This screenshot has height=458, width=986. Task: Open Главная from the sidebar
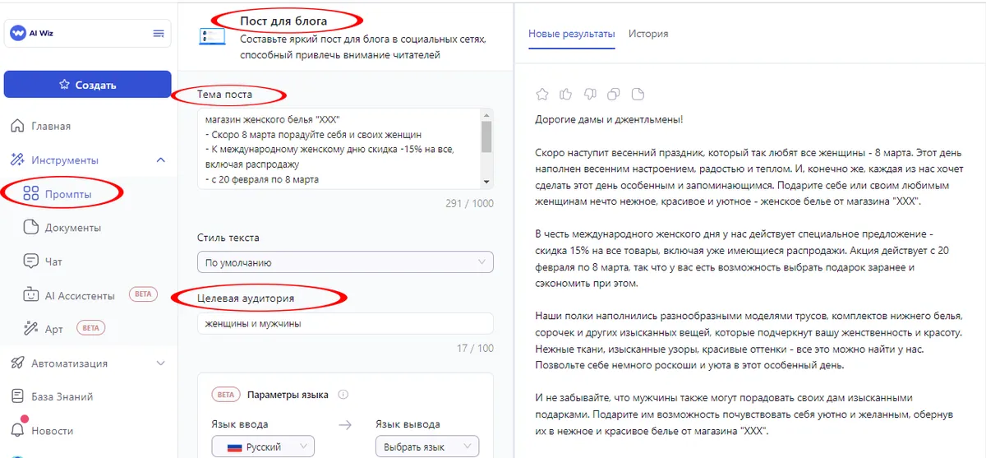point(51,127)
